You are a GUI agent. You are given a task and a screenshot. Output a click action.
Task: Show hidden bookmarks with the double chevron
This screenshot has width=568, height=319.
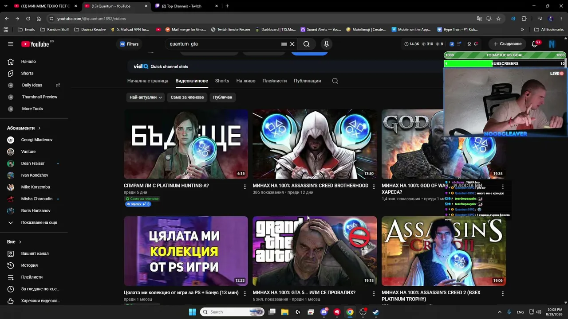click(522, 30)
